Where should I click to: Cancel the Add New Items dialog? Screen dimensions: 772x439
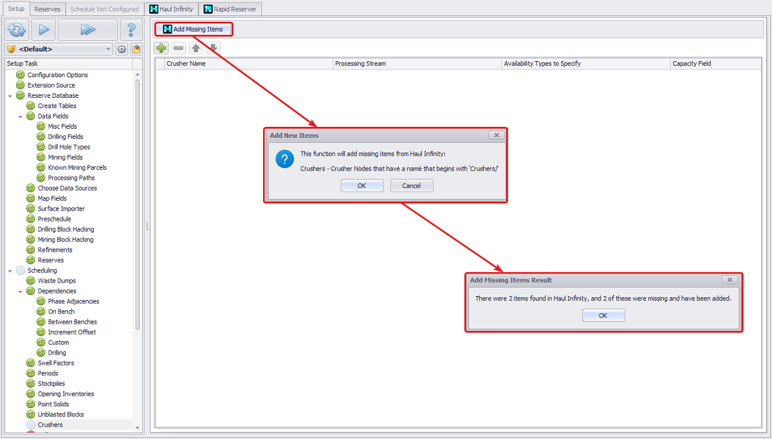click(411, 185)
